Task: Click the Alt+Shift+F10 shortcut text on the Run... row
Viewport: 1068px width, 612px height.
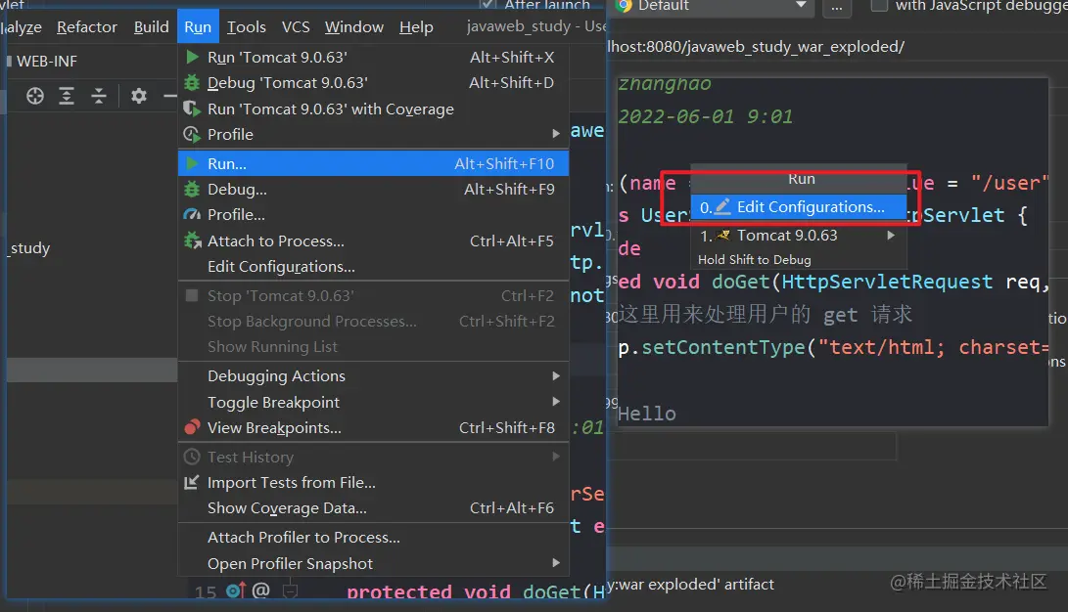Action: (x=504, y=164)
